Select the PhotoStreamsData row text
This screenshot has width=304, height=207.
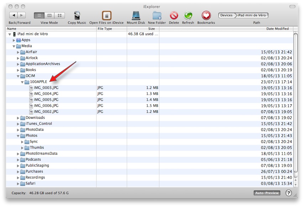coord(42,154)
